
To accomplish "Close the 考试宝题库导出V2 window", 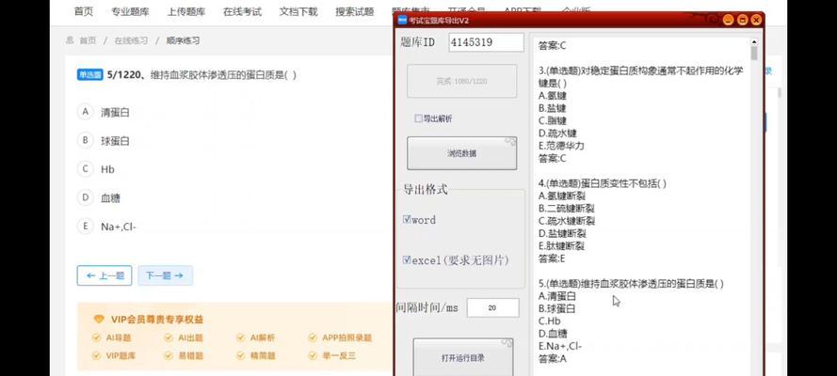I will [x=756, y=21].
